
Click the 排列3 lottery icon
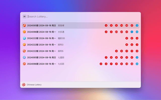[24, 45]
